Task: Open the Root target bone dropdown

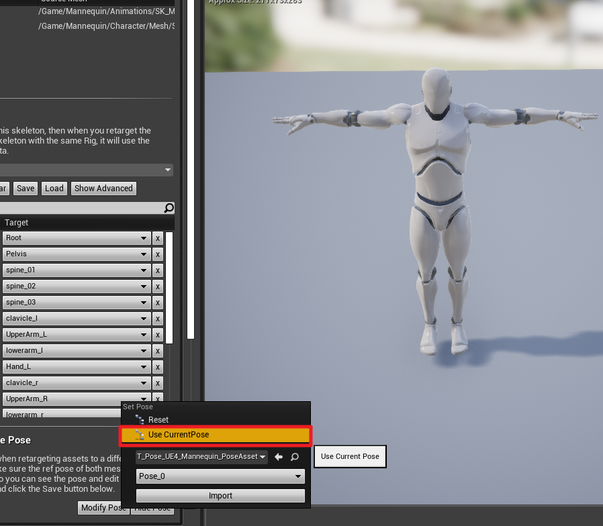Action: pos(77,238)
